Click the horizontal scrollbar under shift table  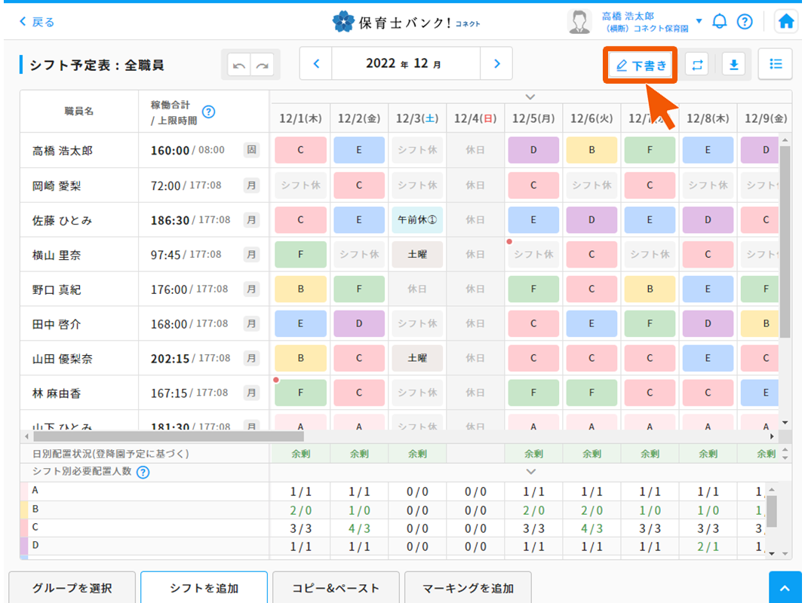click(168, 436)
